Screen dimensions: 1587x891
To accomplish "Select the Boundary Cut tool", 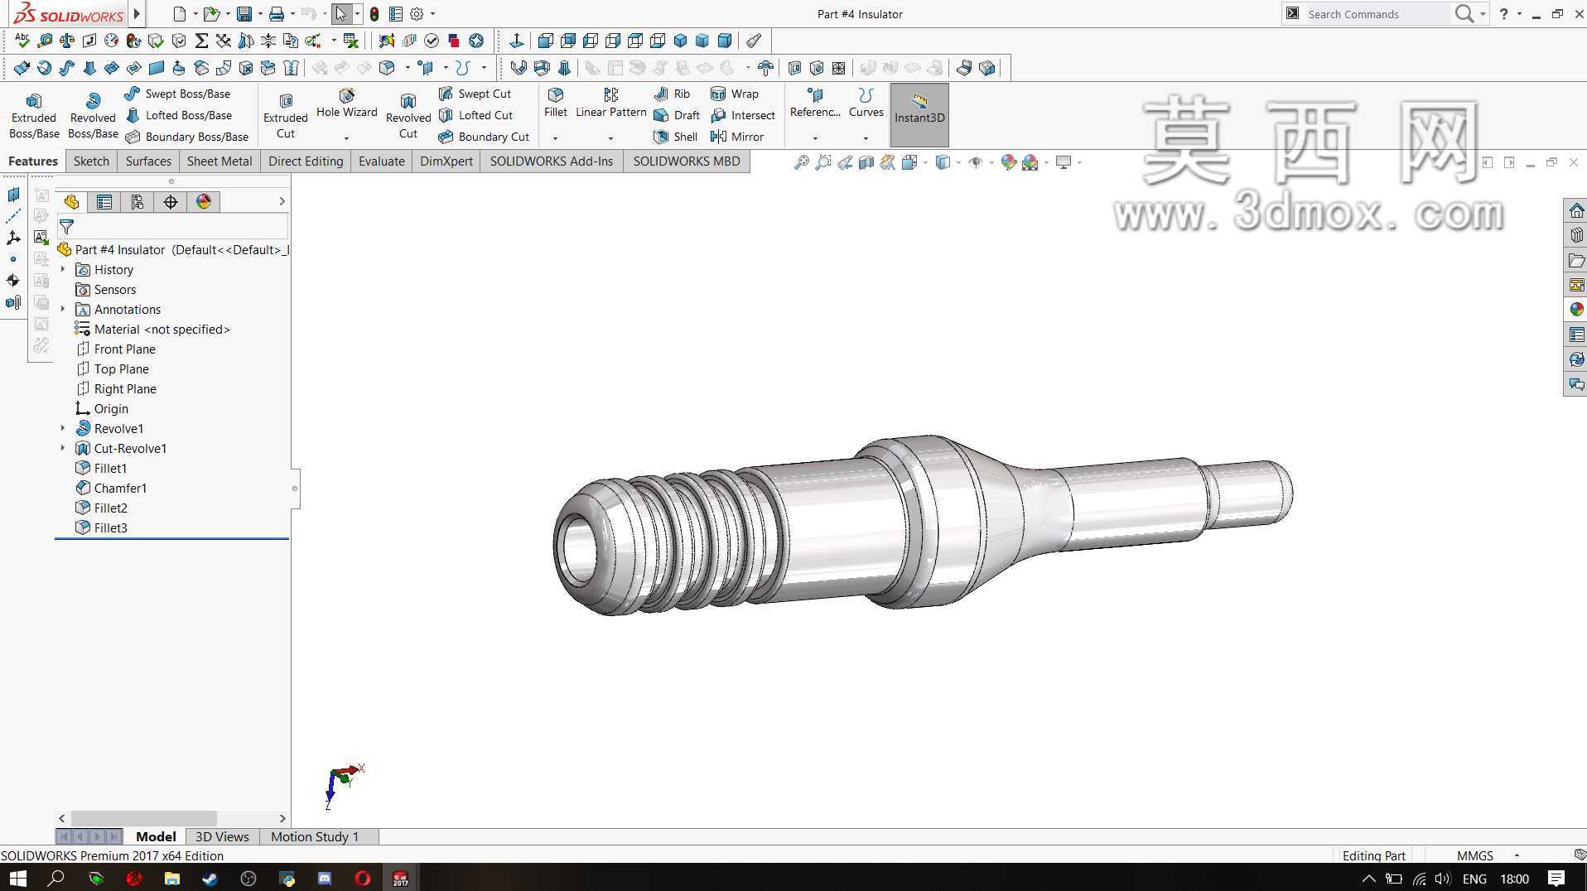I will [484, 137].
